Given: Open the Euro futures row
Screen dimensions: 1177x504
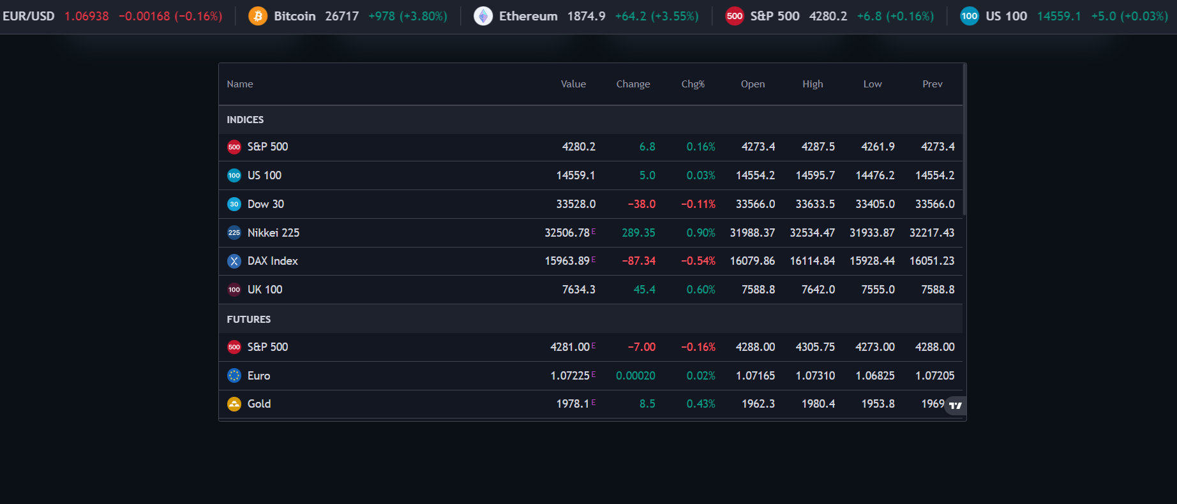Looking at the screenshot, I should click(590, 376).
